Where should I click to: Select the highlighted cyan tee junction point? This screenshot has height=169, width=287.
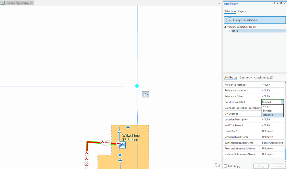coord(137,86)
